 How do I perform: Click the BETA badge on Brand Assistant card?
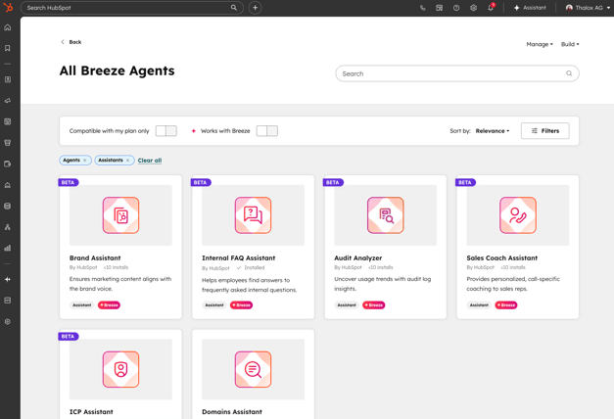(69, 182)
